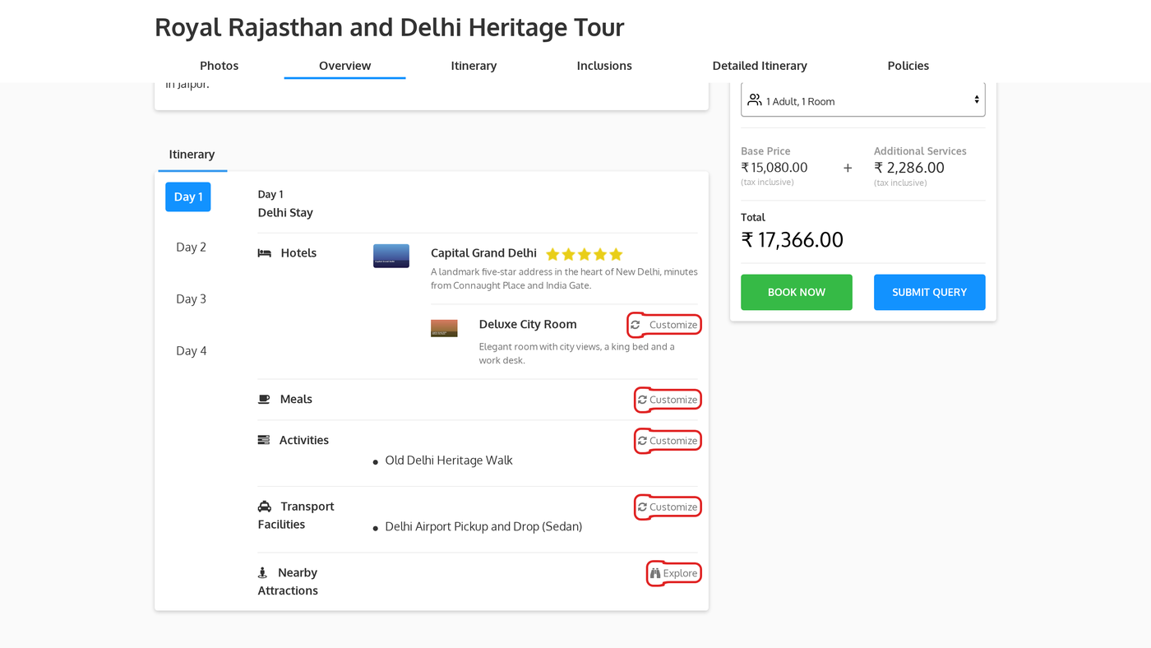
Task: Click the Capital Grand Delhi hotel name
Action: (483, 253)
